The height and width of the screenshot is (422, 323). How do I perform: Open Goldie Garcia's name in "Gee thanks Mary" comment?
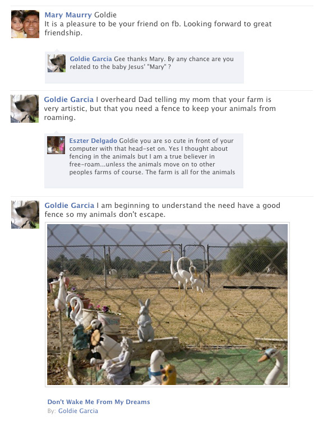91,59
